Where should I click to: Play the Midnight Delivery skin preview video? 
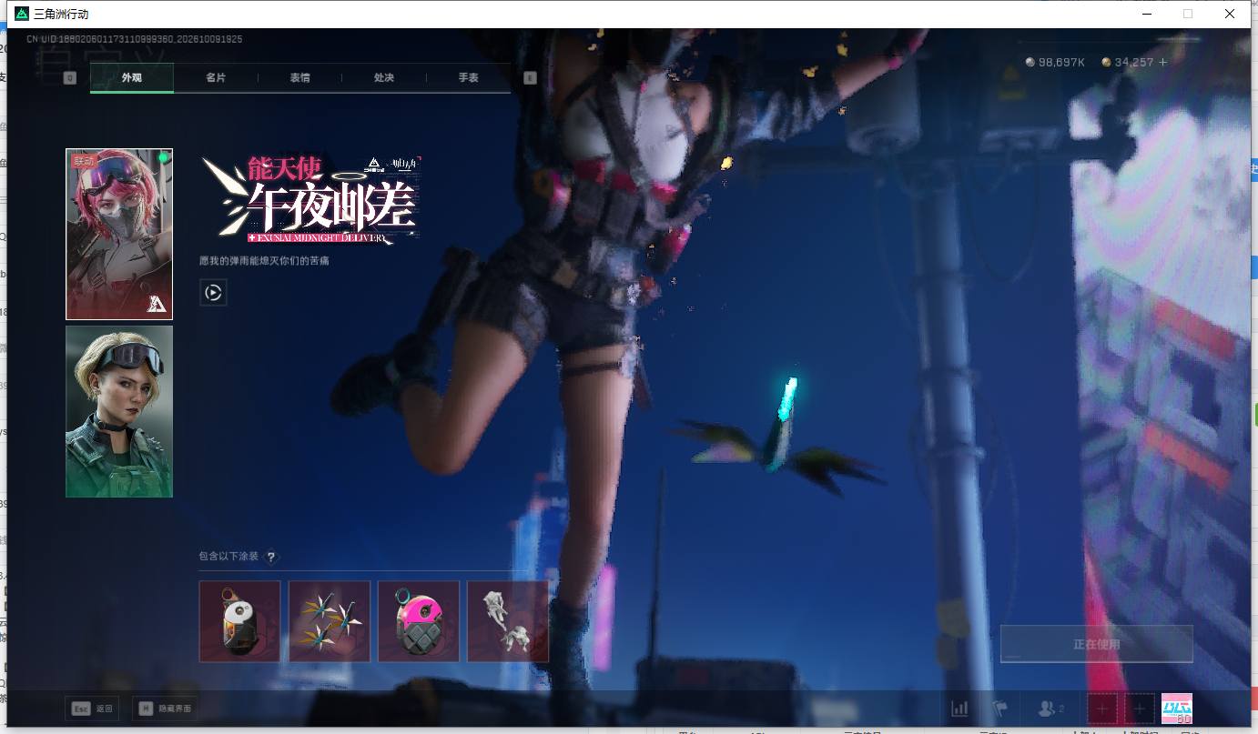213,293
